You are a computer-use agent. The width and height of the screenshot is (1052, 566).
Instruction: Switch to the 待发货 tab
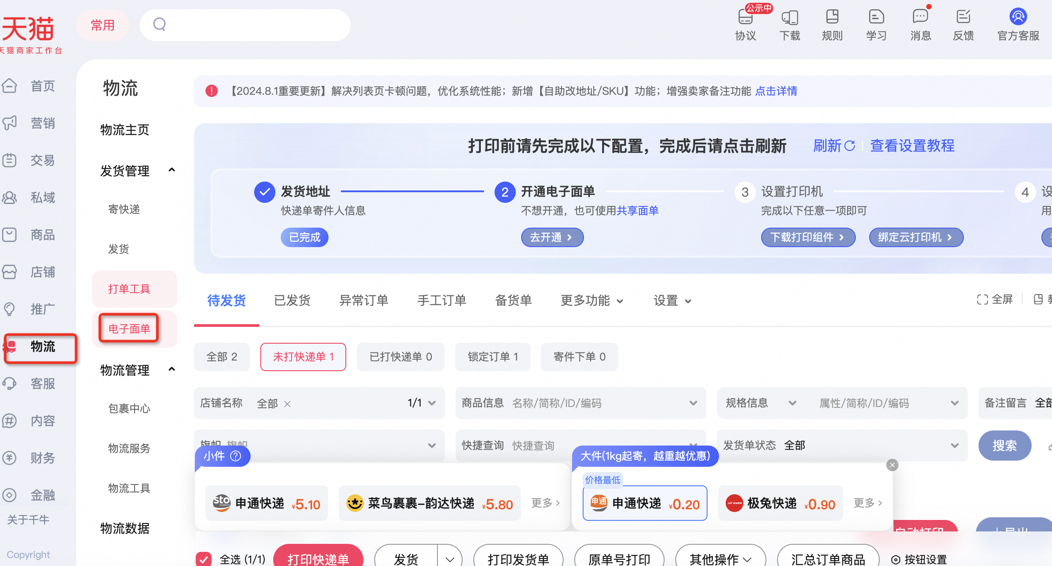(x=227, y=301)
